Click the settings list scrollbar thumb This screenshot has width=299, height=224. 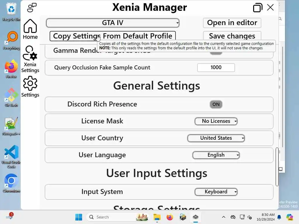(277, 167)
